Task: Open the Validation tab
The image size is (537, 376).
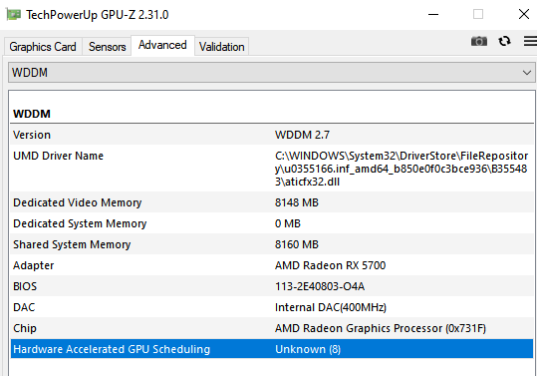Action: [222, 47]
